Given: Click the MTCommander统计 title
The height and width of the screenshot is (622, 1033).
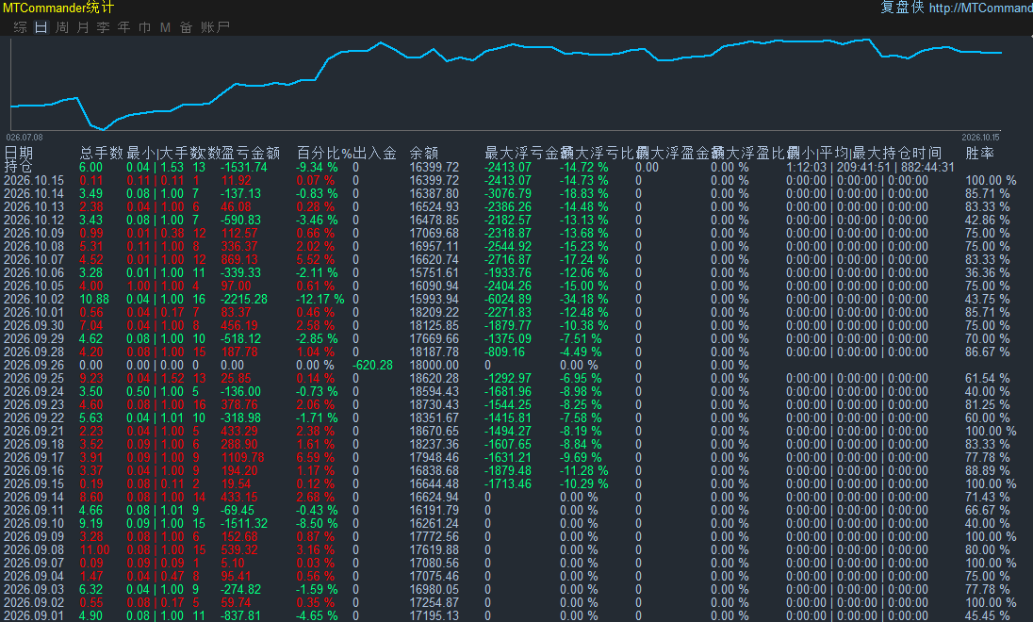Looking at the screenshot, I should [x=58, y=8].
